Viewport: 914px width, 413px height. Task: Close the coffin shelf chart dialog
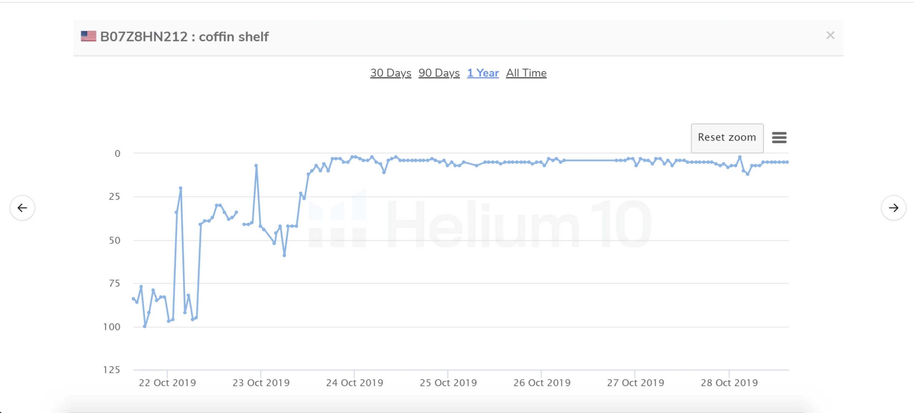pyautogui.click(x=830, y=35)
